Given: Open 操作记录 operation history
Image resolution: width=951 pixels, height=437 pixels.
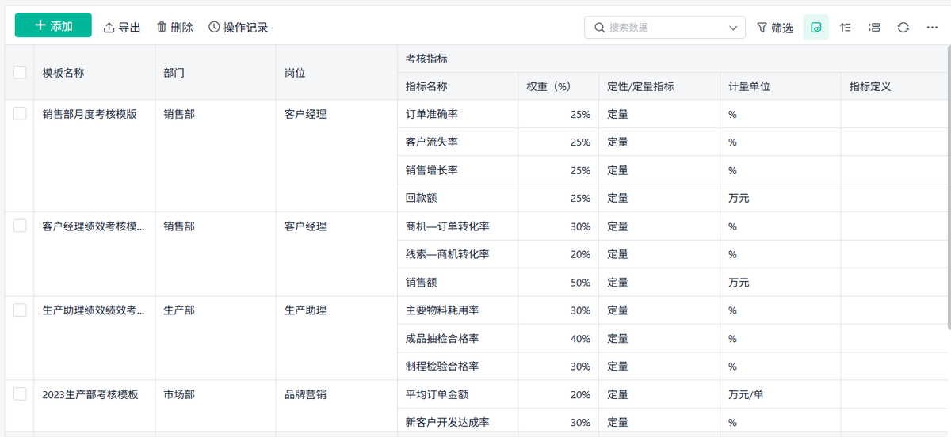Looking at the screenshot, I should (238, 28).
